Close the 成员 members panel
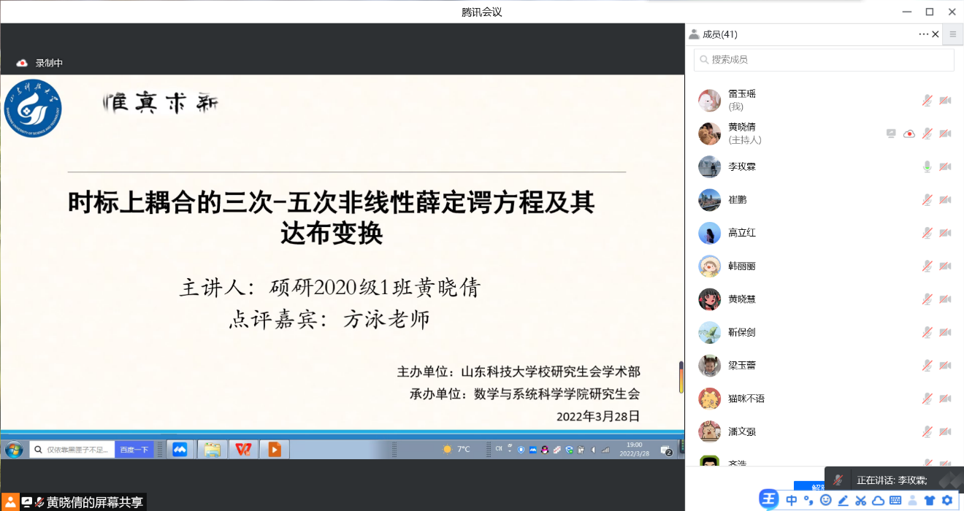Viewport: 964px width, 511px height. click(x=936, y=34)
